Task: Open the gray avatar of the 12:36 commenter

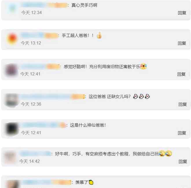Action: click(x=12, y=100)
